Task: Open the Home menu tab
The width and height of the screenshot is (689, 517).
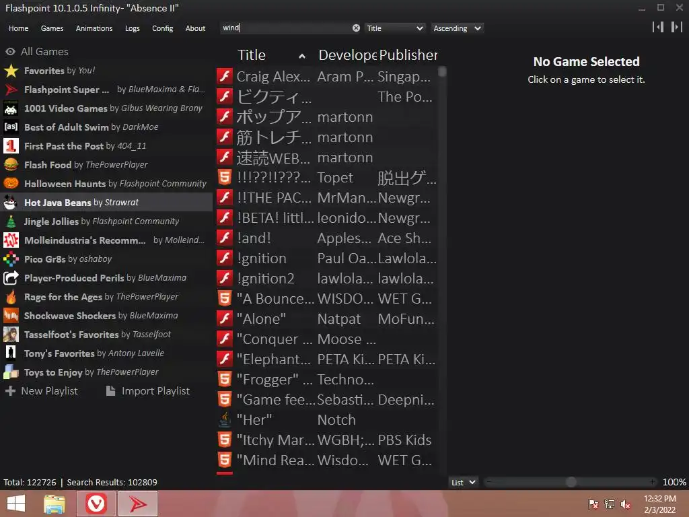Action: click(x=18, y=28)
